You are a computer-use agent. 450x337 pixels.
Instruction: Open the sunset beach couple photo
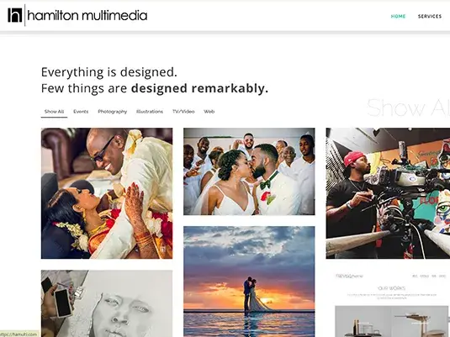[x=249, y=282]
